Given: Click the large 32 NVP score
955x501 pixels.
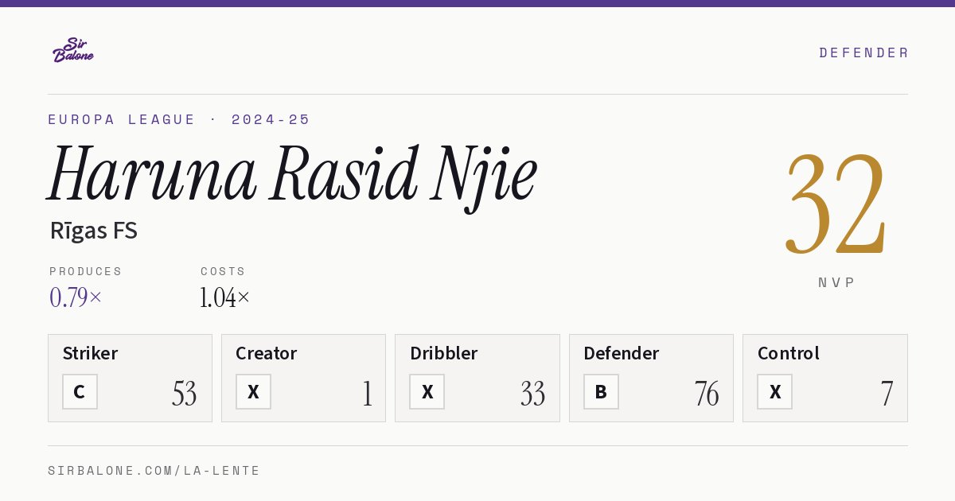Looking at the screenshot, I should 836,203.
